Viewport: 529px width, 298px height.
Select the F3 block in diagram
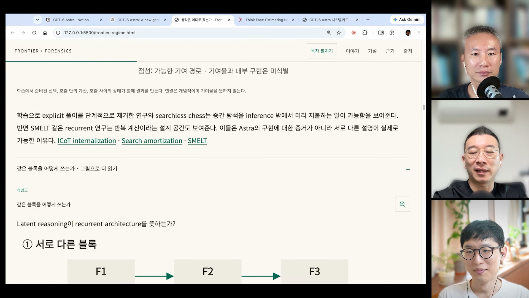click(x=314, y=272)
